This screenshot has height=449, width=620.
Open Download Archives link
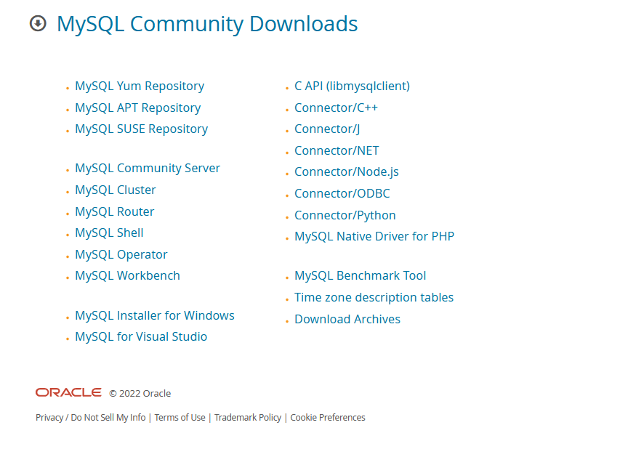point(347,319)
